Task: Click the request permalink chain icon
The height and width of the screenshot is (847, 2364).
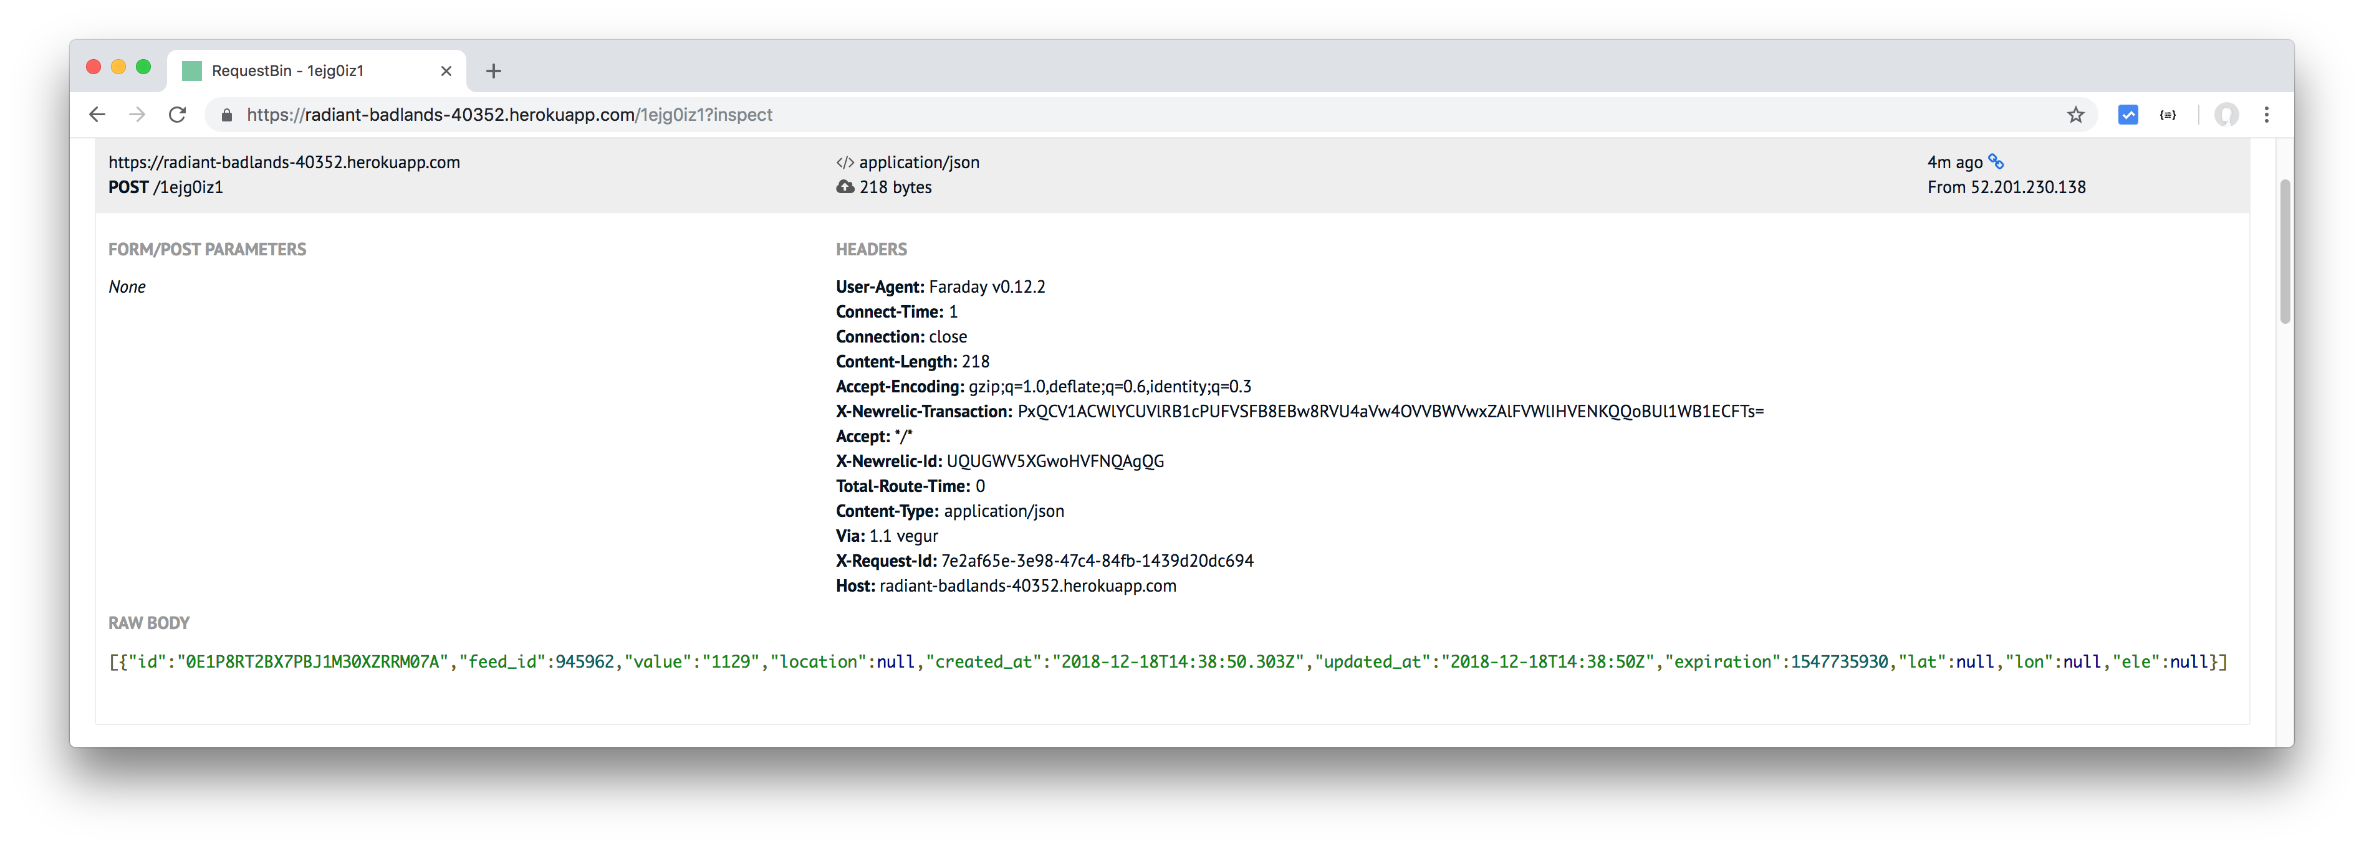Action: pos(1996,161)
